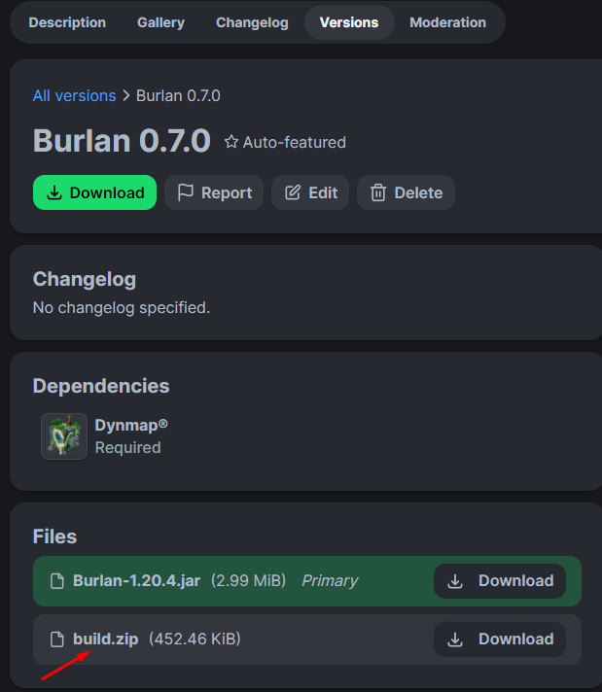Click the green Download button
602x692 pixels.
tap(94, 192)
